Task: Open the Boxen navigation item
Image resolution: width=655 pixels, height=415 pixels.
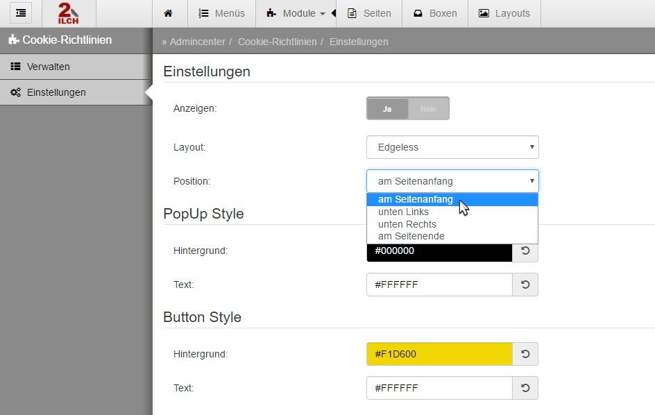Action: (435, 13)
